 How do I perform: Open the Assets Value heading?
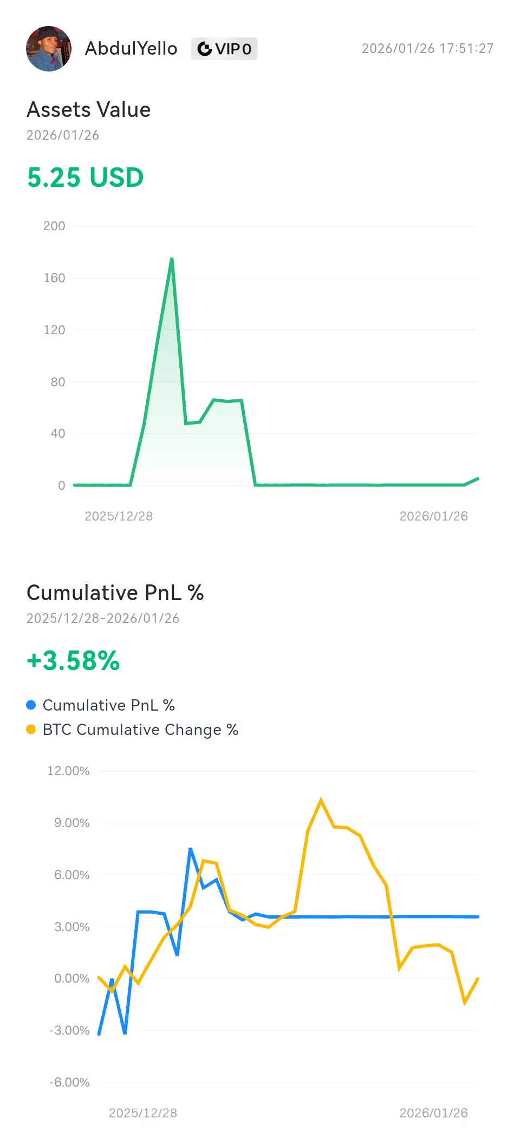click(x=89, y=109)
